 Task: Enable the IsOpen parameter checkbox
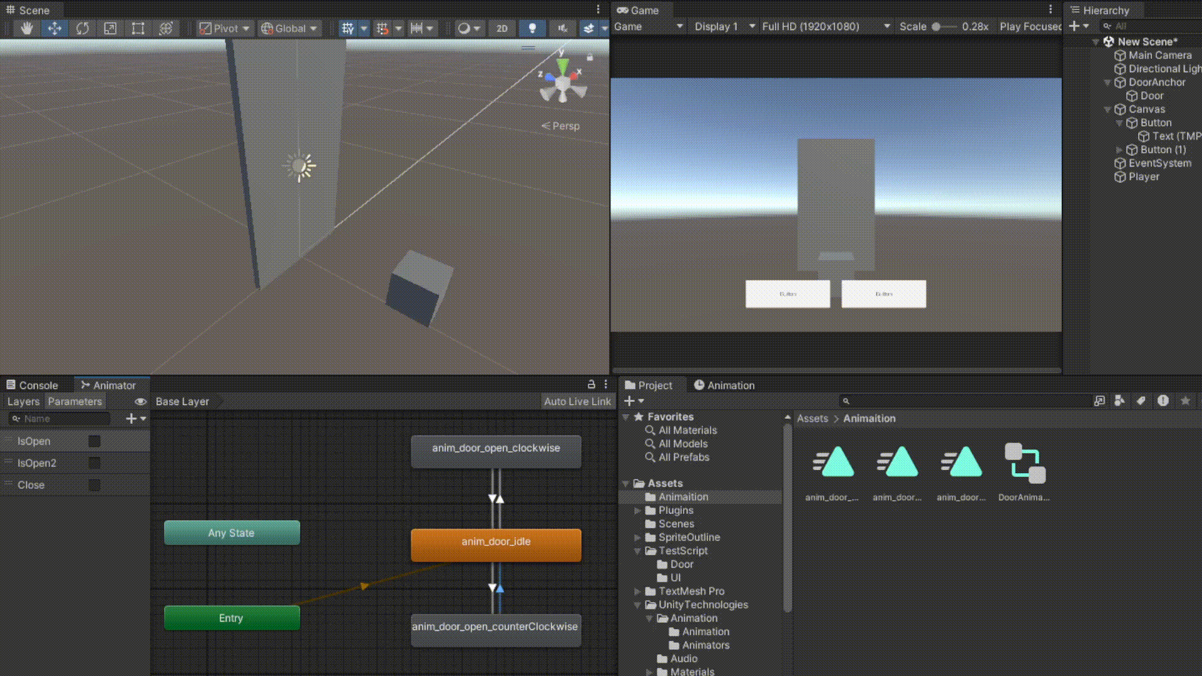(x=95, y=441)
